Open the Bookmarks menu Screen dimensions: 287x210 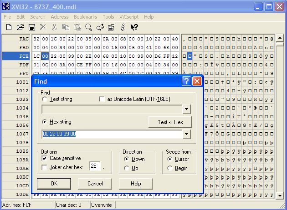86,17
